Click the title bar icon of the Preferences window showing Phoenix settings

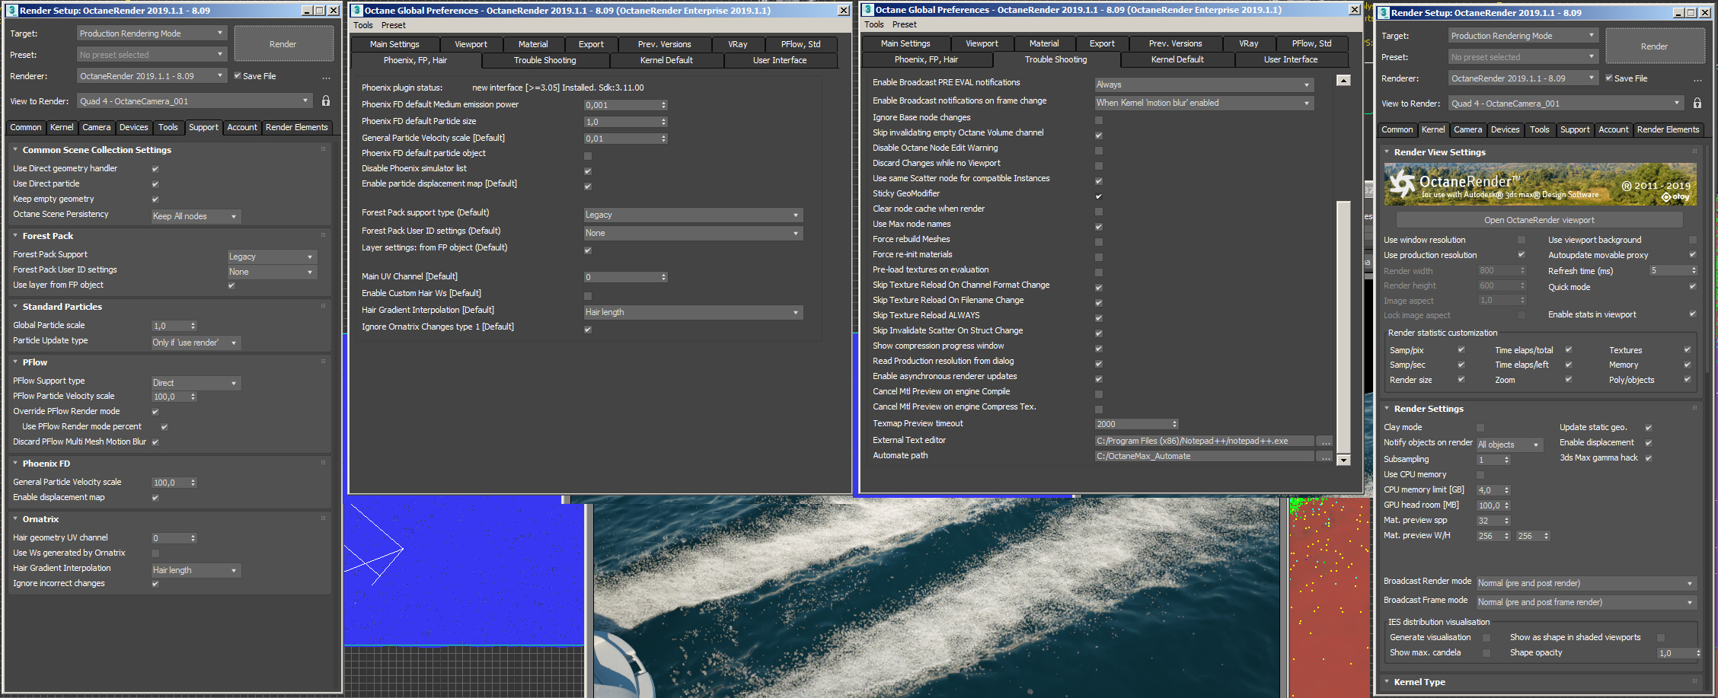pyautogui.click(x=356, y=11)
